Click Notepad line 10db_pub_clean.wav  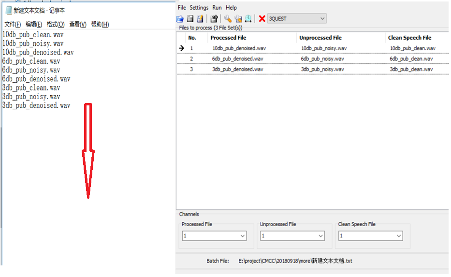point(33,35)
